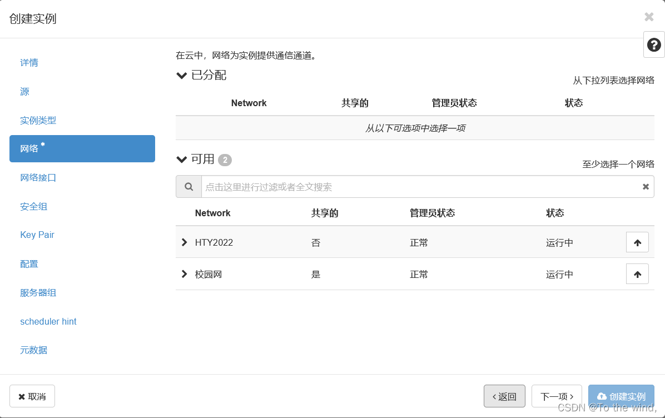Expand HTY2022 network details row
The height and width of the screenshot is (418, 665).
tap(184, 242)
